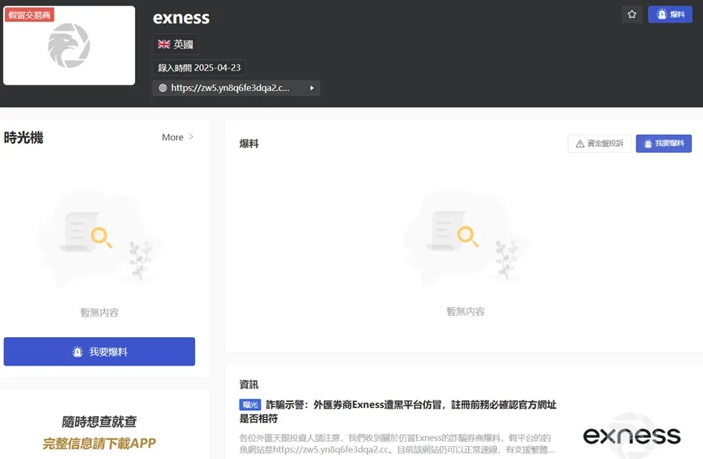
Task: Click 隨時想查就查 promo heading
Action: pyautogui.click(x=99, y=422)
